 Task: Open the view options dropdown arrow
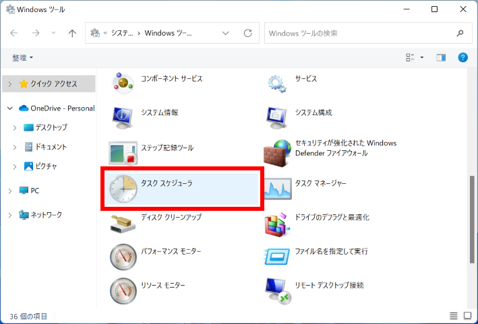tap(422, 57)
